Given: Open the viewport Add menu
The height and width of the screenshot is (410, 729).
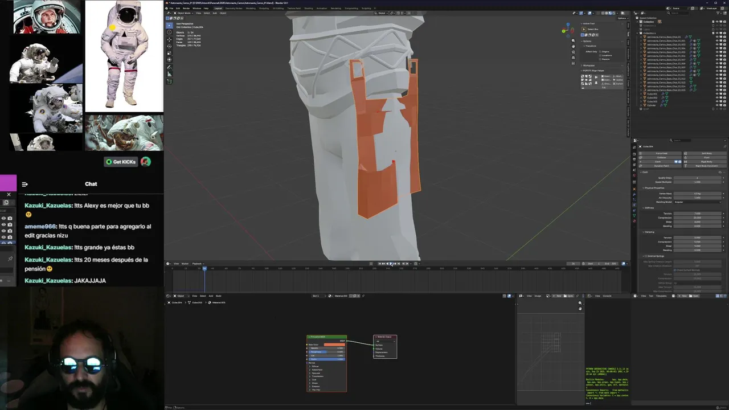Looking at the screenshot, I should 215,13.
